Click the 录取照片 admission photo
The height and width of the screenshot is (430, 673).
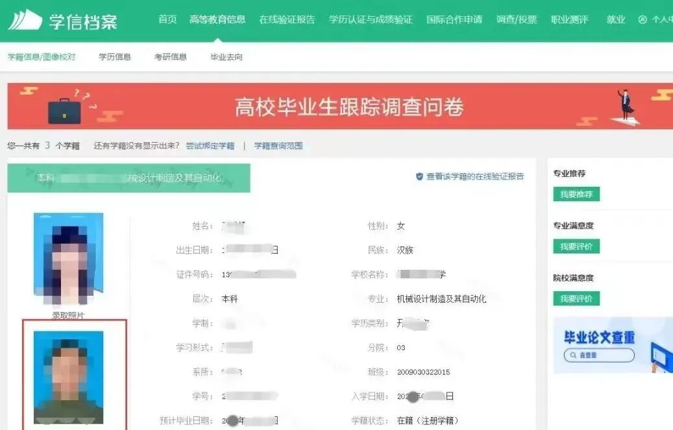(x=69, y=259)
